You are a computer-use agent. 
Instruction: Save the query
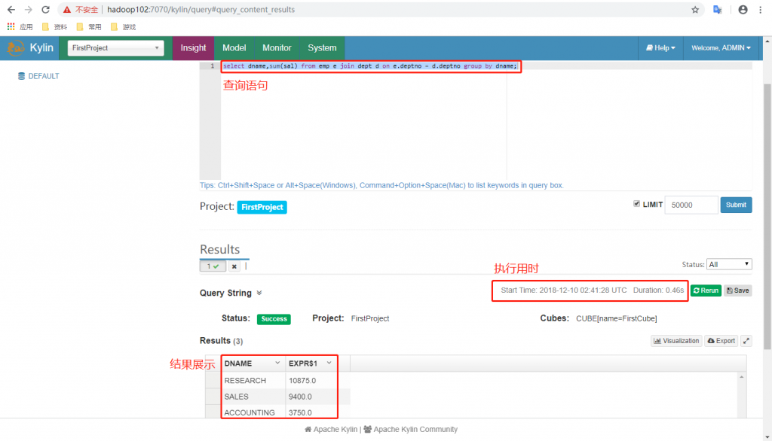point(737,290)
